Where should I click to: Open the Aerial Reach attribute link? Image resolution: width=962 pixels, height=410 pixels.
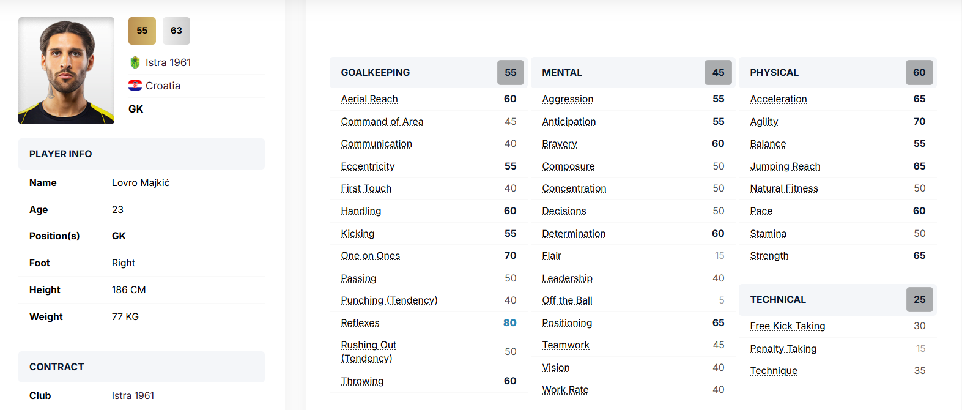[x=369, y=99]
